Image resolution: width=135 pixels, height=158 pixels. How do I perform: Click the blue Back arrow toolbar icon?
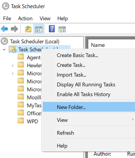pyautogui.click(x=4, y=29)
